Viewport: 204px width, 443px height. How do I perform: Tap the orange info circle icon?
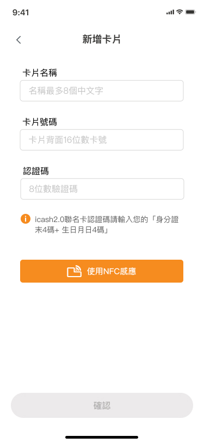(26, 219)
